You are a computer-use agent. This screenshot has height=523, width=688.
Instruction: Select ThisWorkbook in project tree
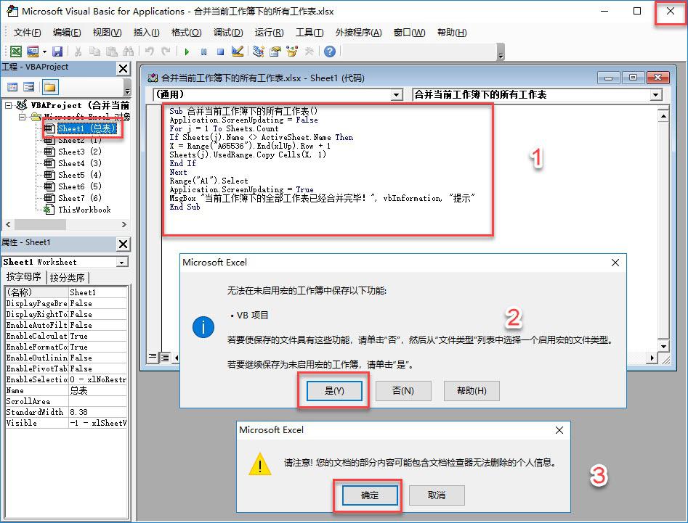[84, 210]
